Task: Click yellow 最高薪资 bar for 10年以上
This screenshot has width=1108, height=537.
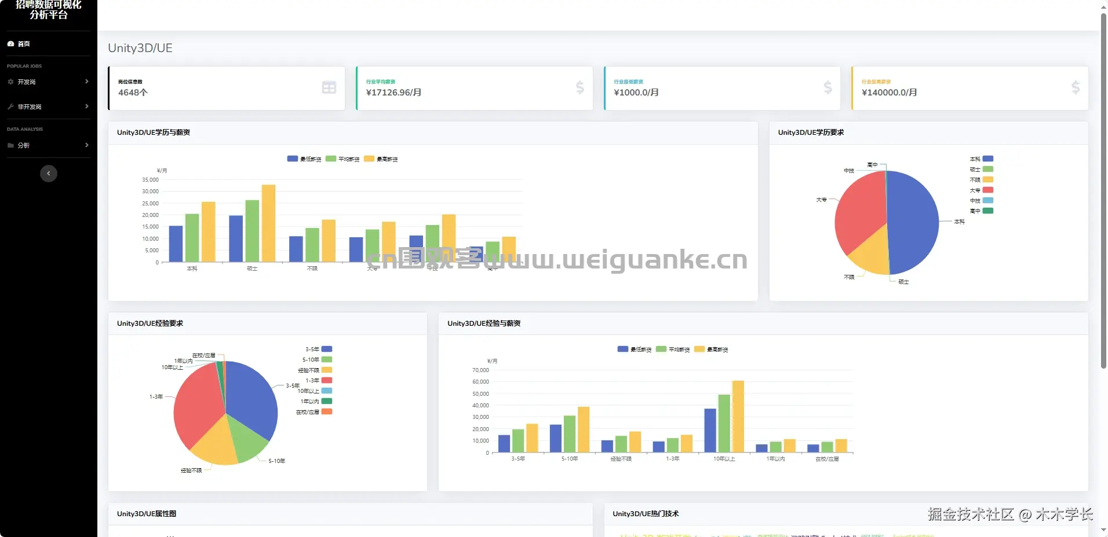Action: click(x=738, y=417)
